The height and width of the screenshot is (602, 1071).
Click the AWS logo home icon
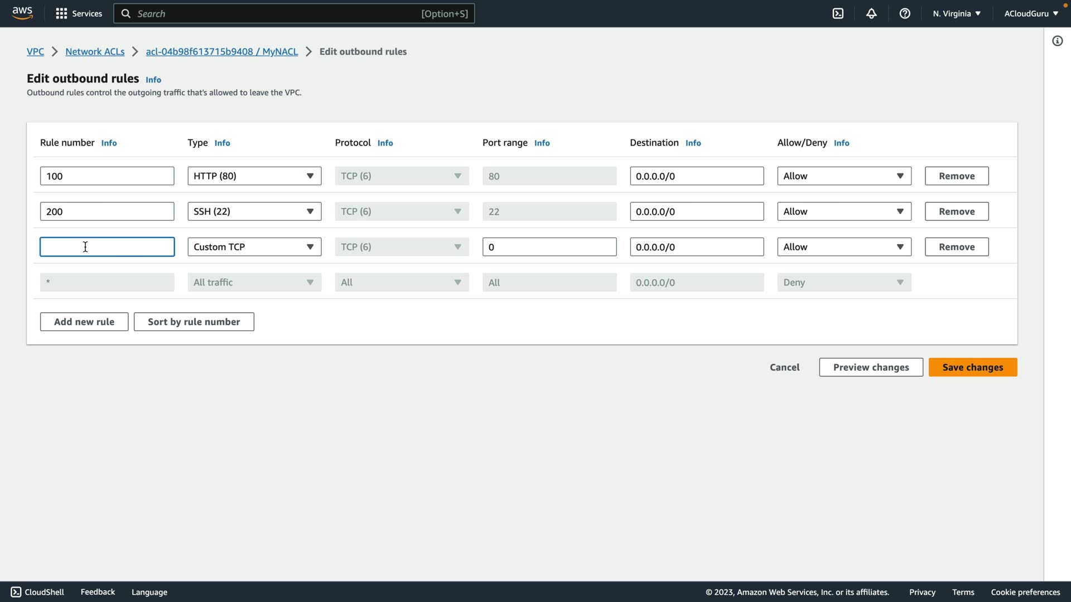(22, 13)
